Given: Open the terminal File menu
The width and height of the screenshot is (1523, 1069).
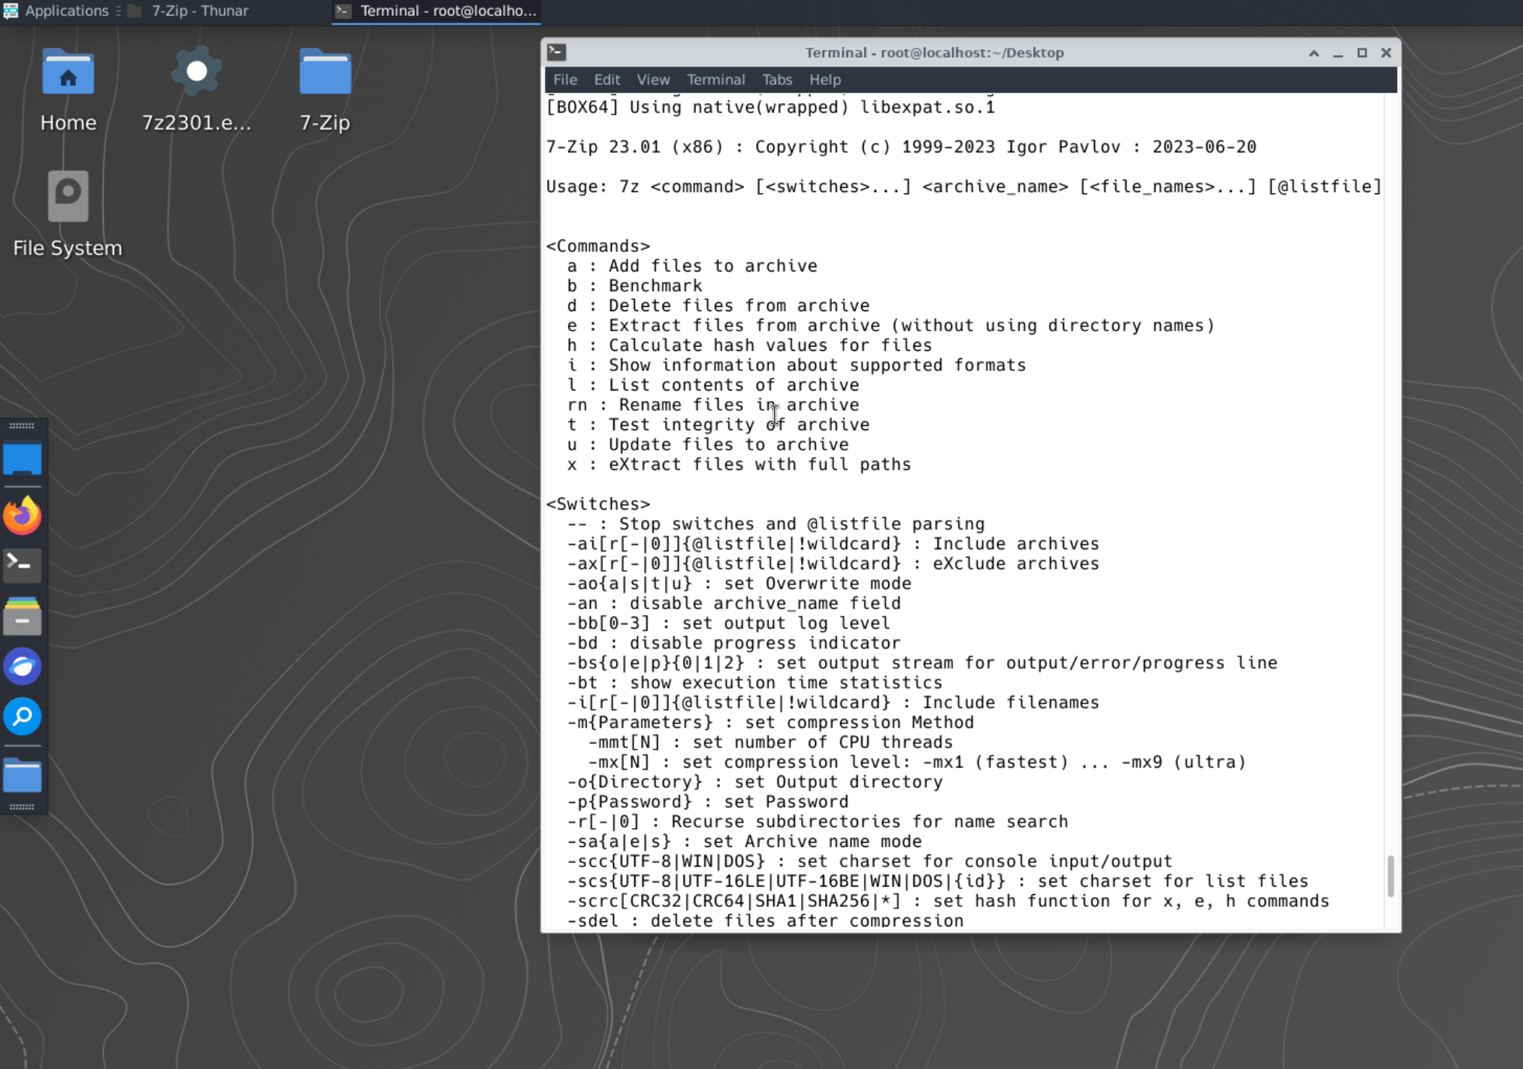Looking at the screenshot, I should pos(565,80).
